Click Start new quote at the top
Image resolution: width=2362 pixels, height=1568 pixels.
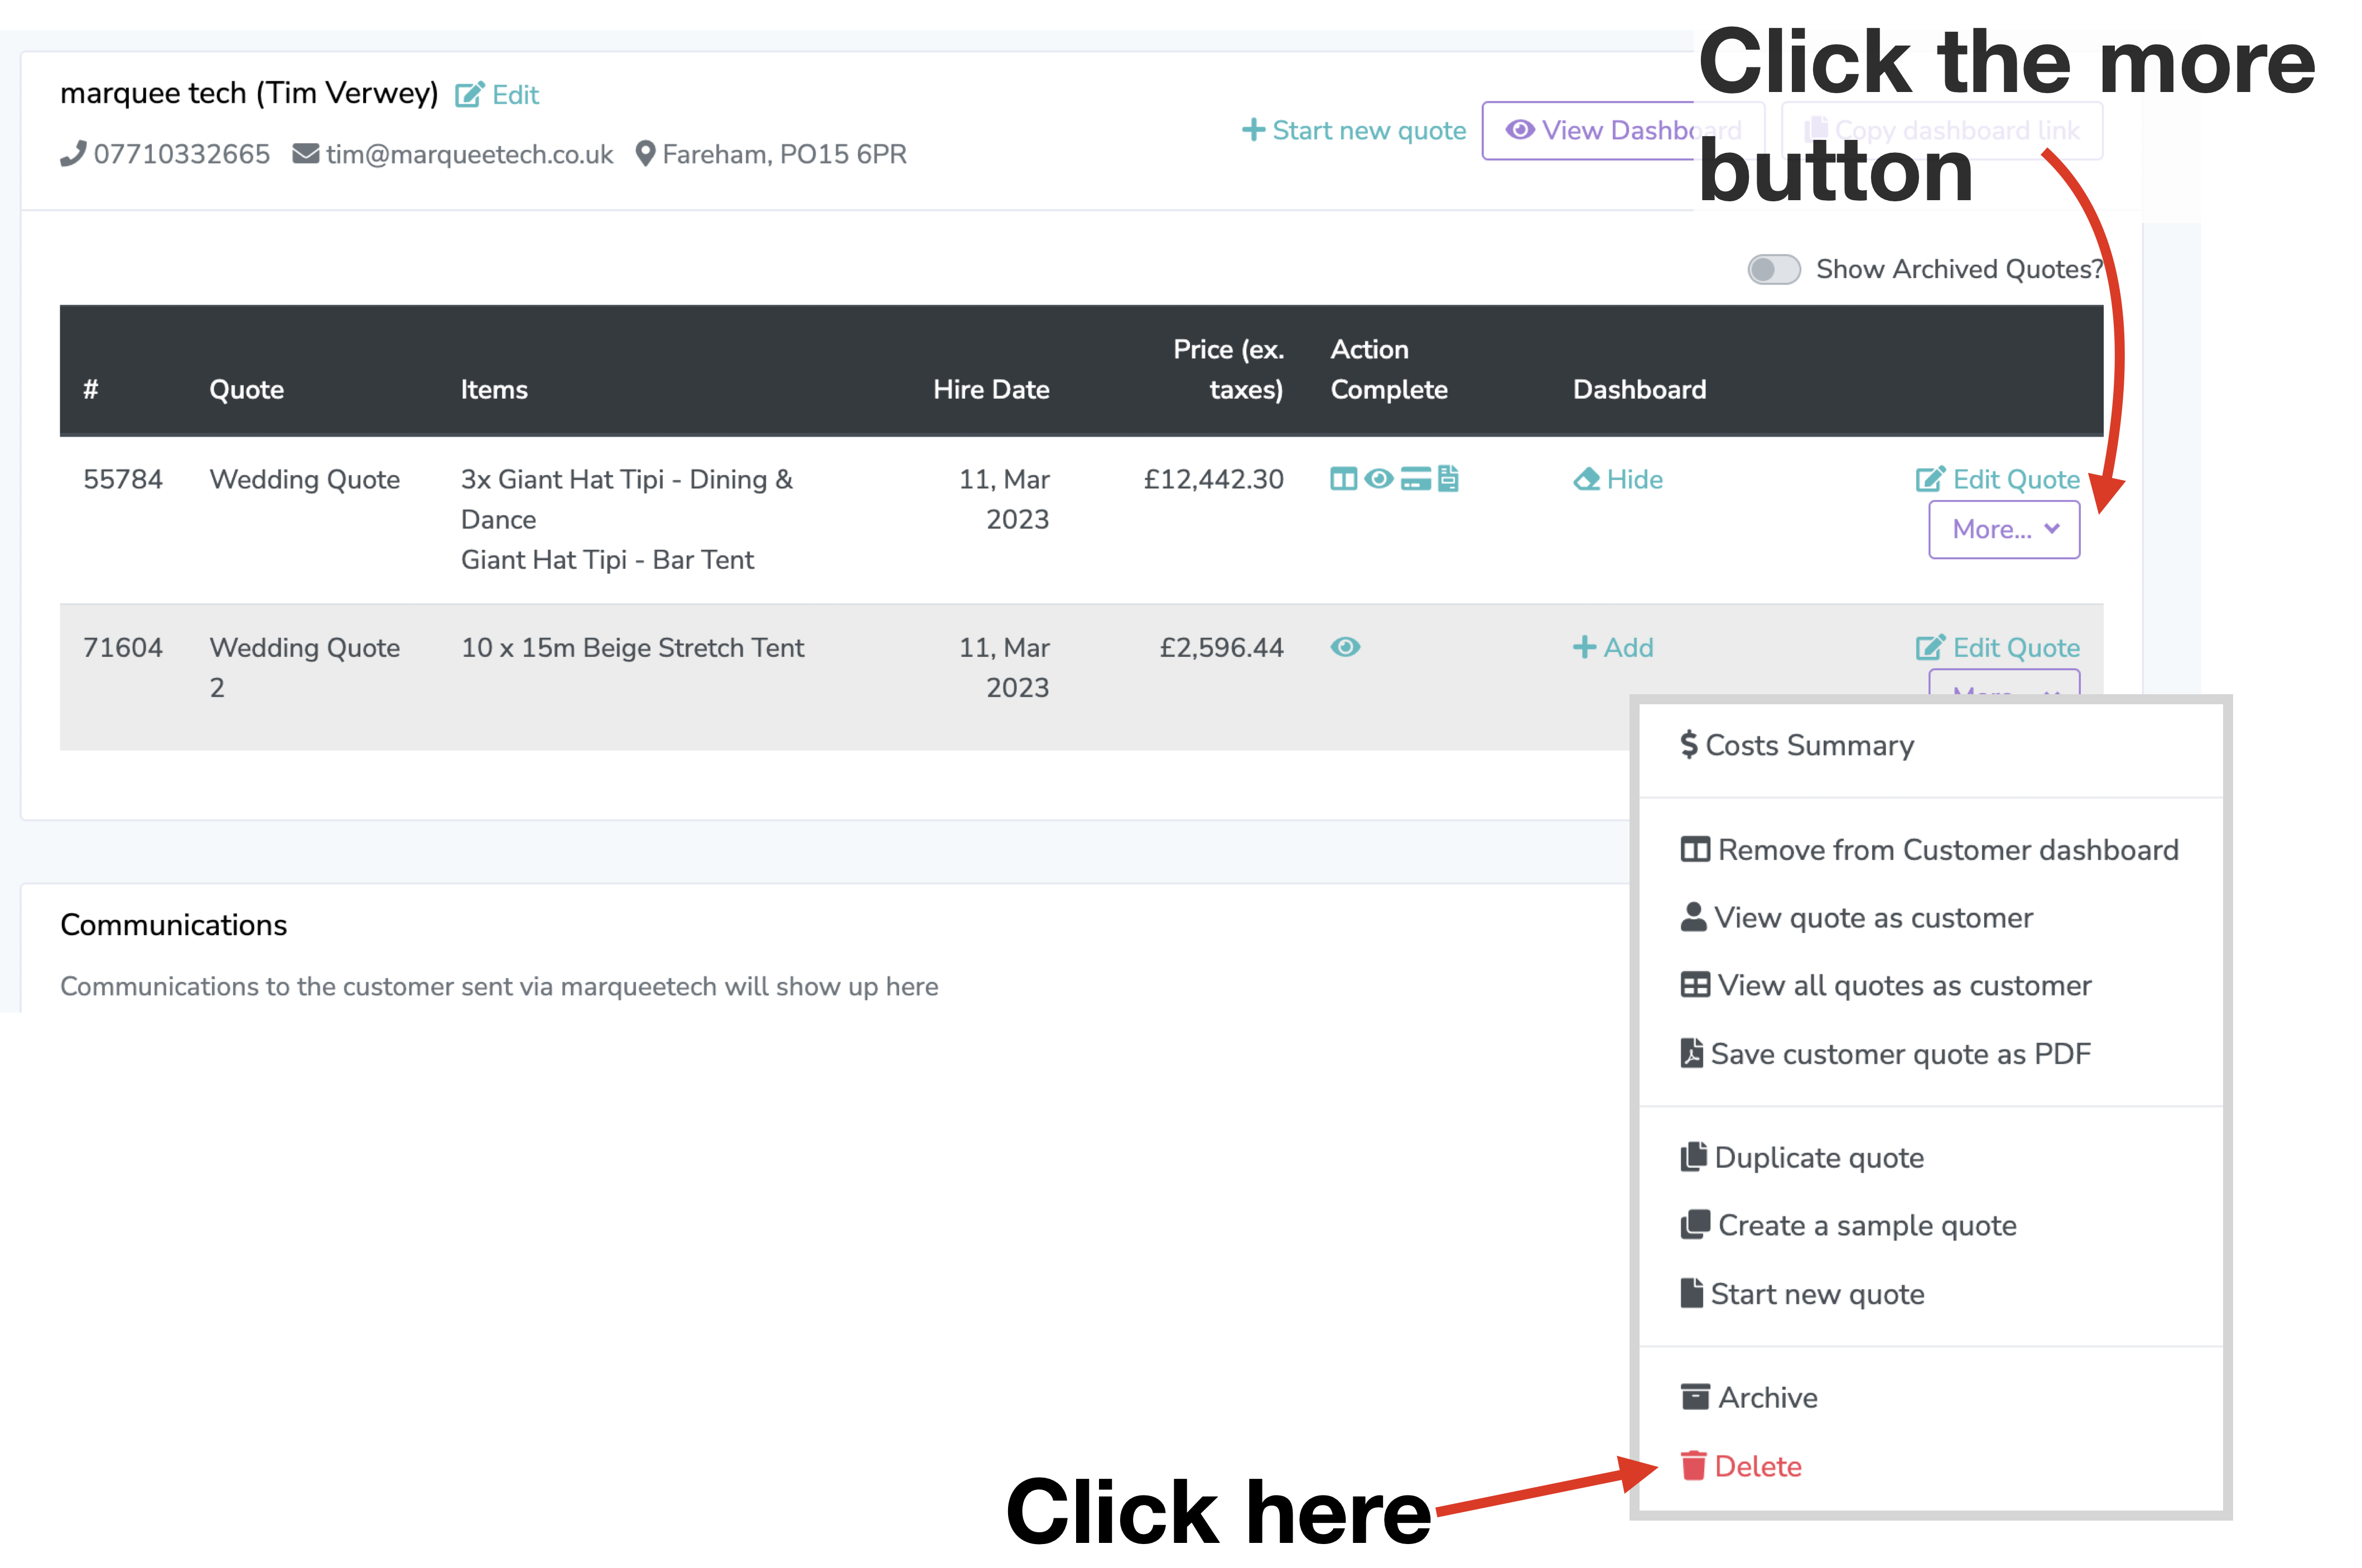[x=1353, y=130]
